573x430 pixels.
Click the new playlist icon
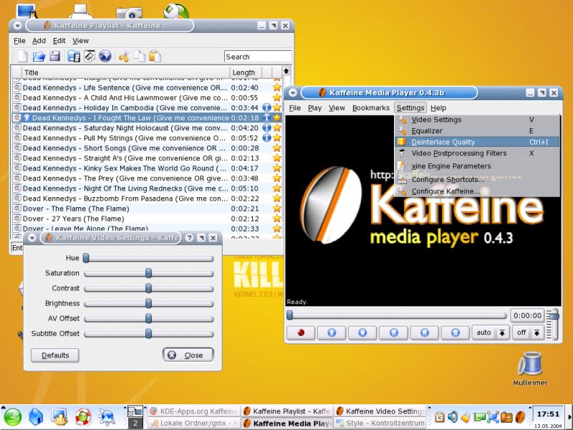[x=23, y=57]
